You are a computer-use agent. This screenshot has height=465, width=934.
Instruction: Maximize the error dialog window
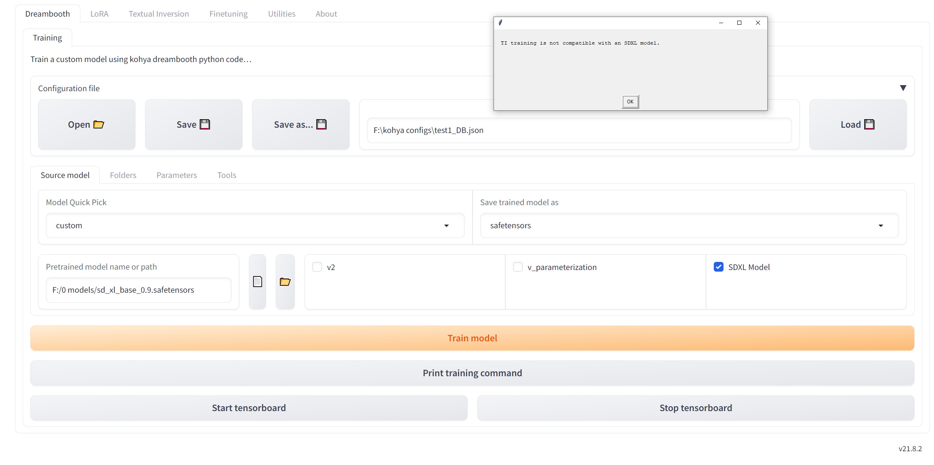pyautogui.click(x=739, y=23)
